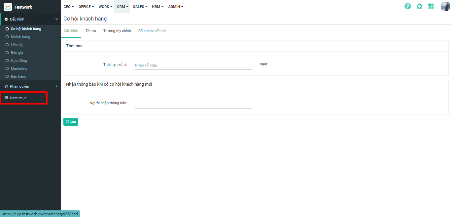This screenshot has height=217, width=451.
Task: Switch to the Trường tùy chỉnh tab
Action: pyautogui.click(x=117, y=31)
